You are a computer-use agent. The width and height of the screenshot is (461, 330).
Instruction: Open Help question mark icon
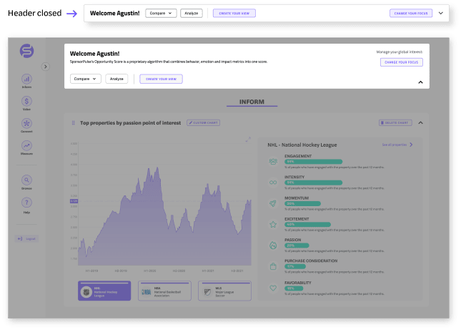[x=26, y=203]
